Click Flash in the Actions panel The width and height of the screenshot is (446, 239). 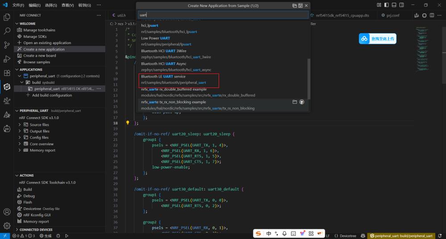(28, 202)
